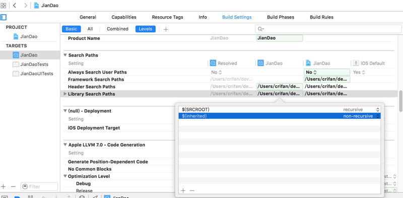Toggle the Levels view button
The image size is (403, 198).
pos(146,29)
